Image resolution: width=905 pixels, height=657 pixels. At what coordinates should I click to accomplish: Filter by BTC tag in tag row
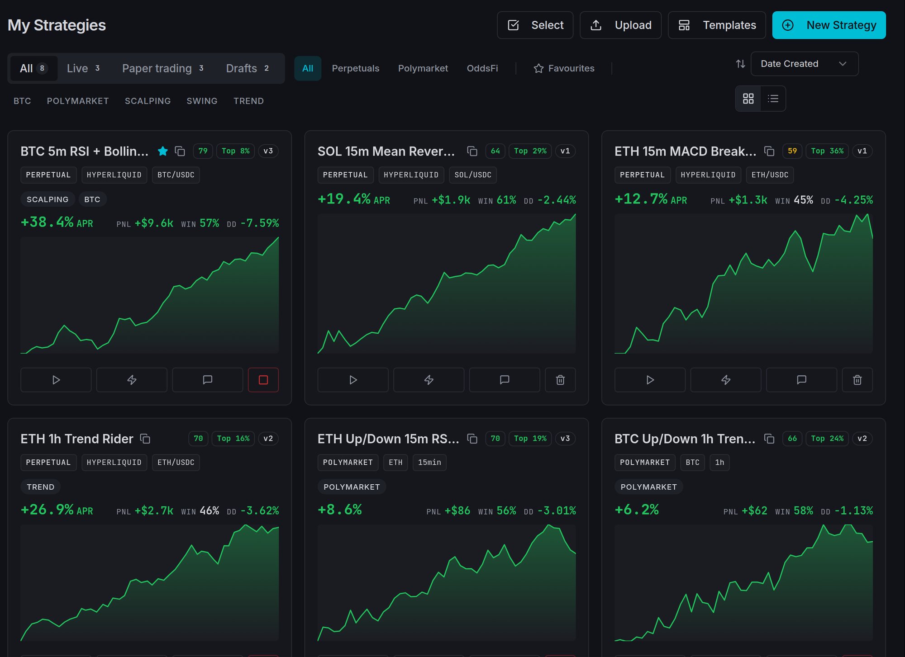tap(22, 101)
